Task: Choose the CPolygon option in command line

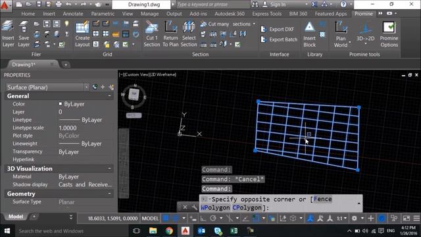Action: (x=247, y=208)
